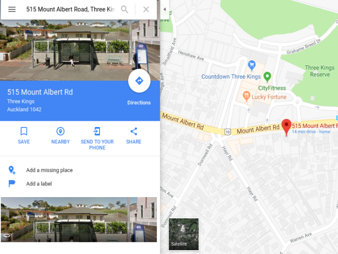Open Directions with the blue arrow button
The height and width of the screenshot is (254, 338).
coord(139,81)
